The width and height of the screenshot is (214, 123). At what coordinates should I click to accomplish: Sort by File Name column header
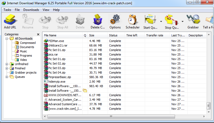63,35
